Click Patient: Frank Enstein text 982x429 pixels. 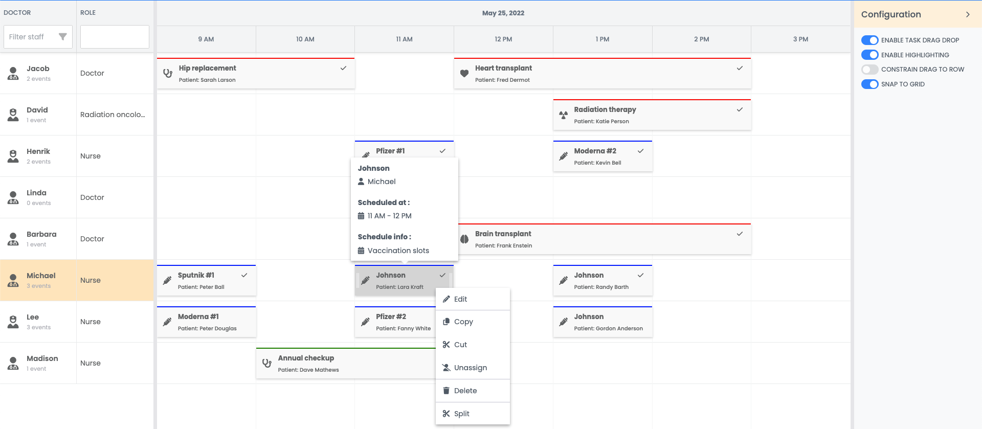[x=503, y=246]
